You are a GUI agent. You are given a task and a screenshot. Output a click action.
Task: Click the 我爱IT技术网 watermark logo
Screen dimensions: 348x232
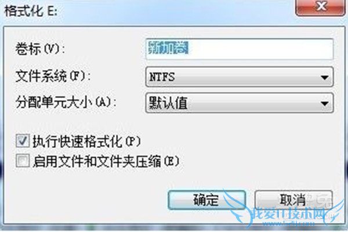288,215
